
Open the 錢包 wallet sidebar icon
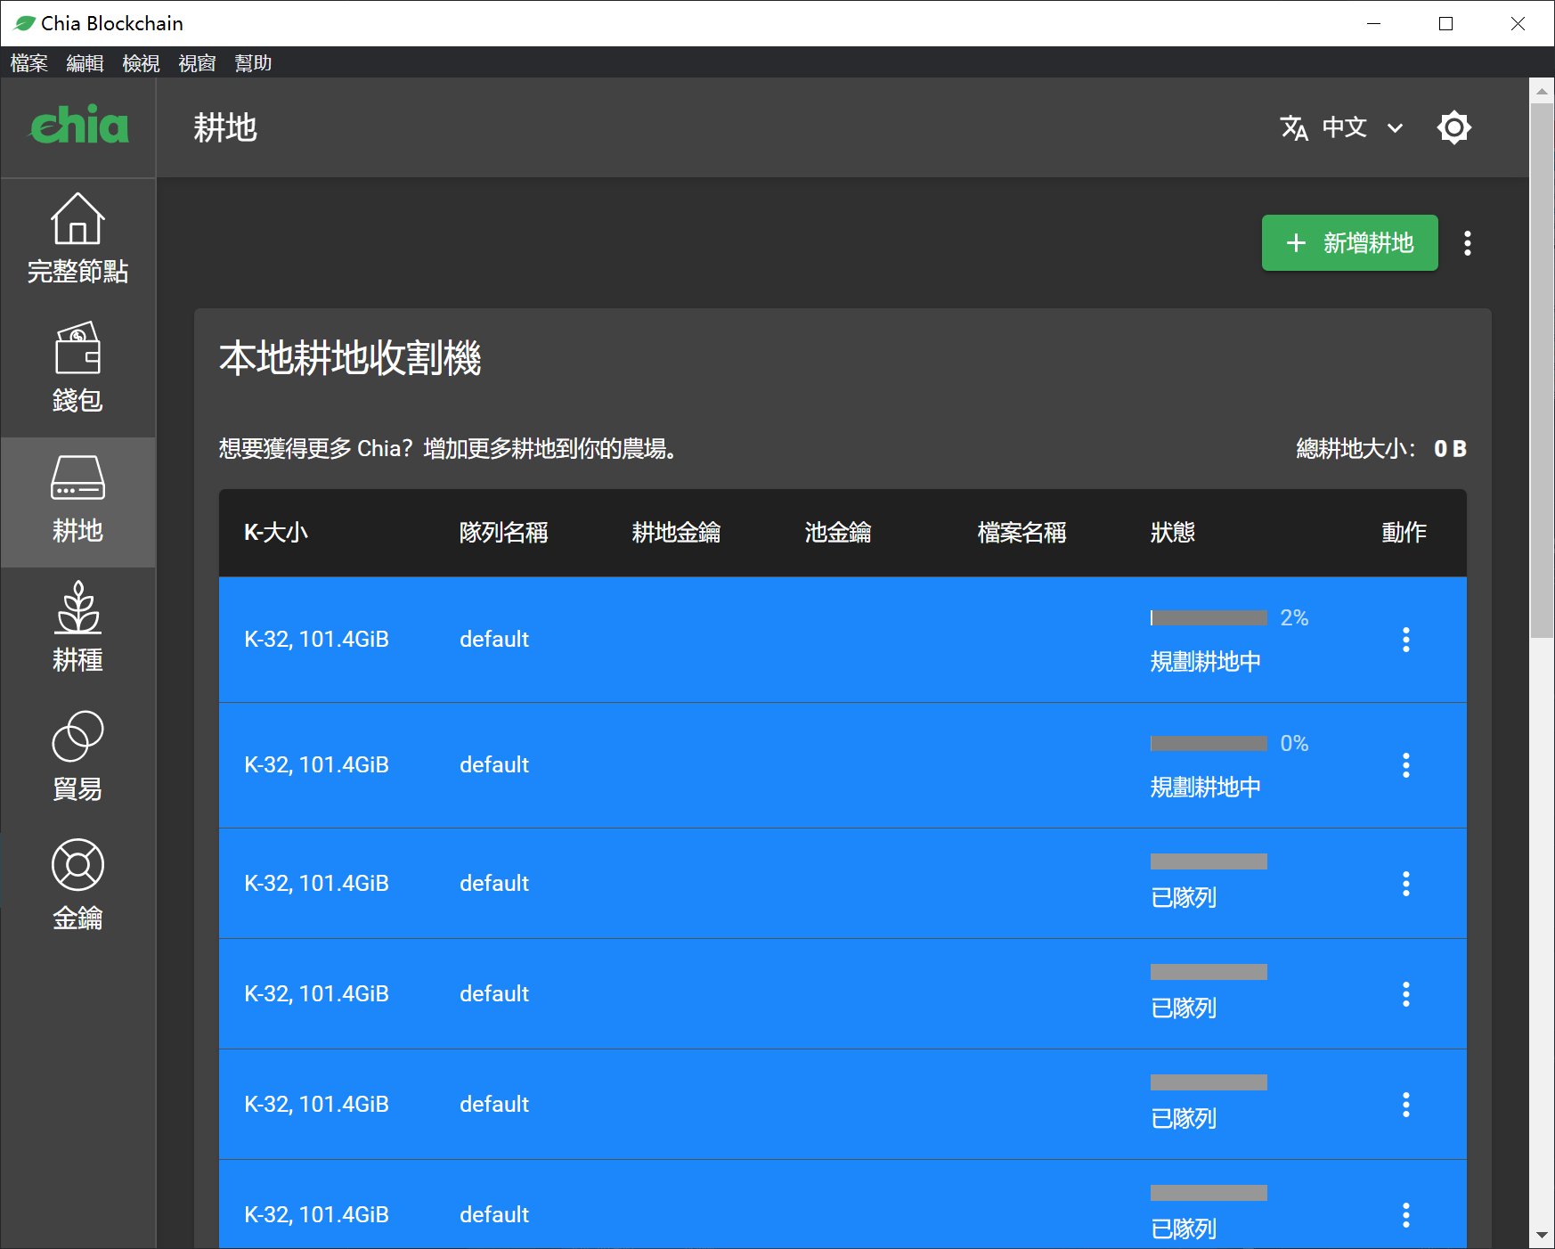pos(77,348)
